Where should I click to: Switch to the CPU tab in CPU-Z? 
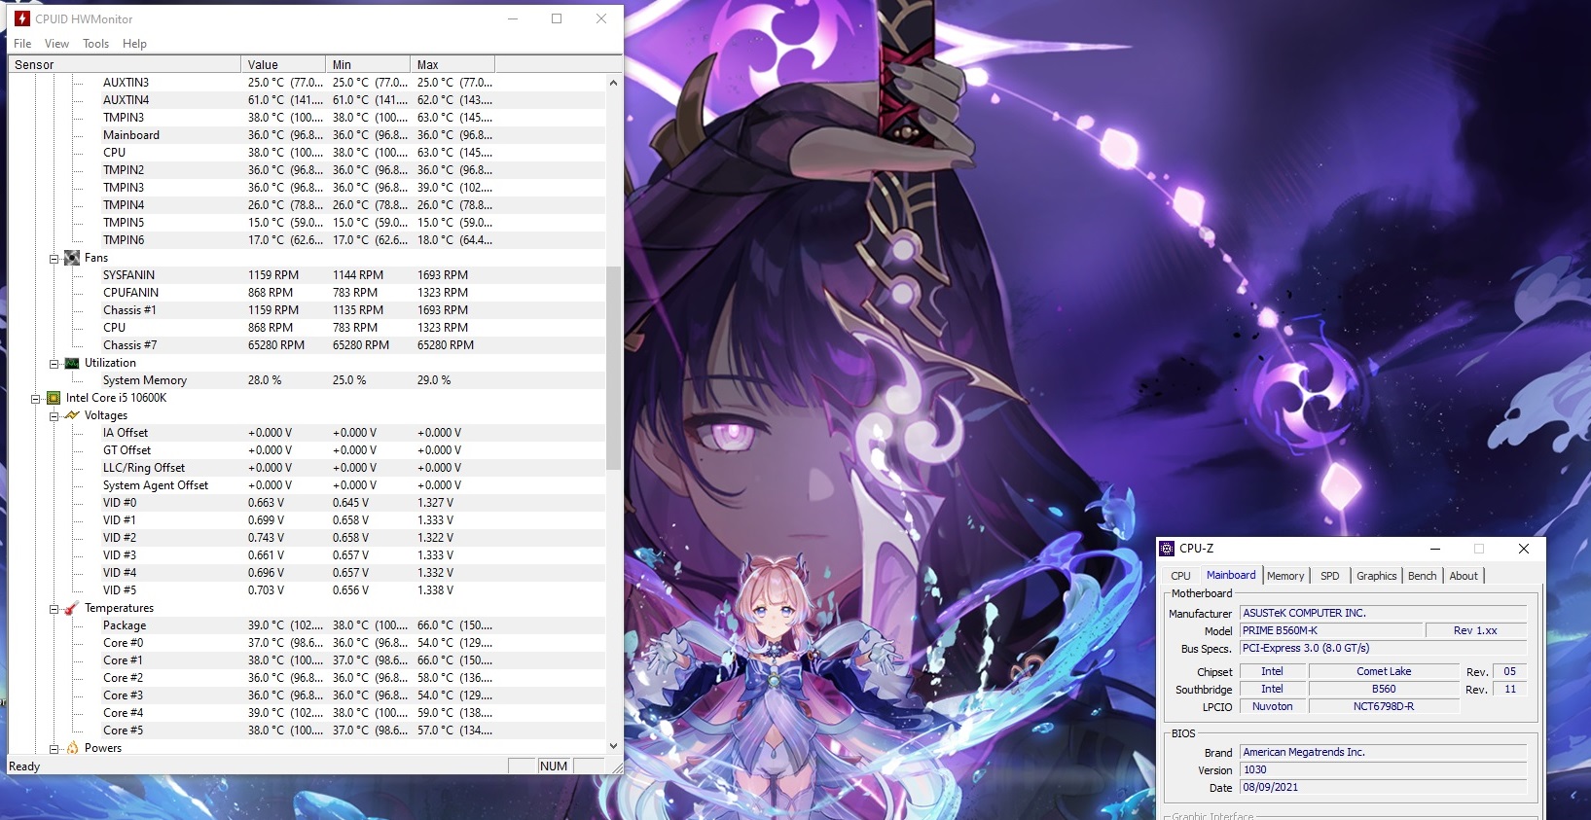tap(1180, 576)
